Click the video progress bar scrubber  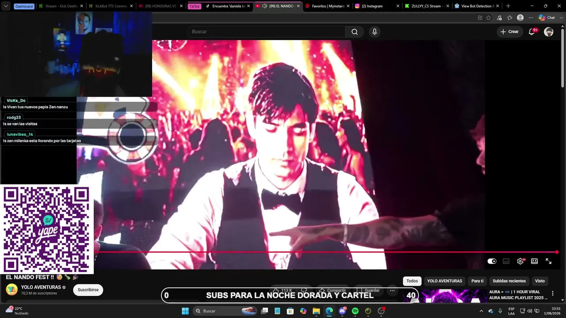[557, 252]
